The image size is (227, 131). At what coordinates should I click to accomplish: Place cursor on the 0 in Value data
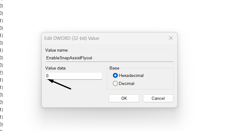(47, 76)
